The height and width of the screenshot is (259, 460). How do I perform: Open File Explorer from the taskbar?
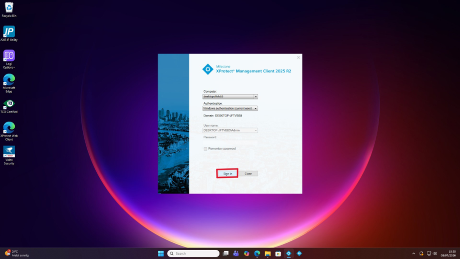coord(268,254)
